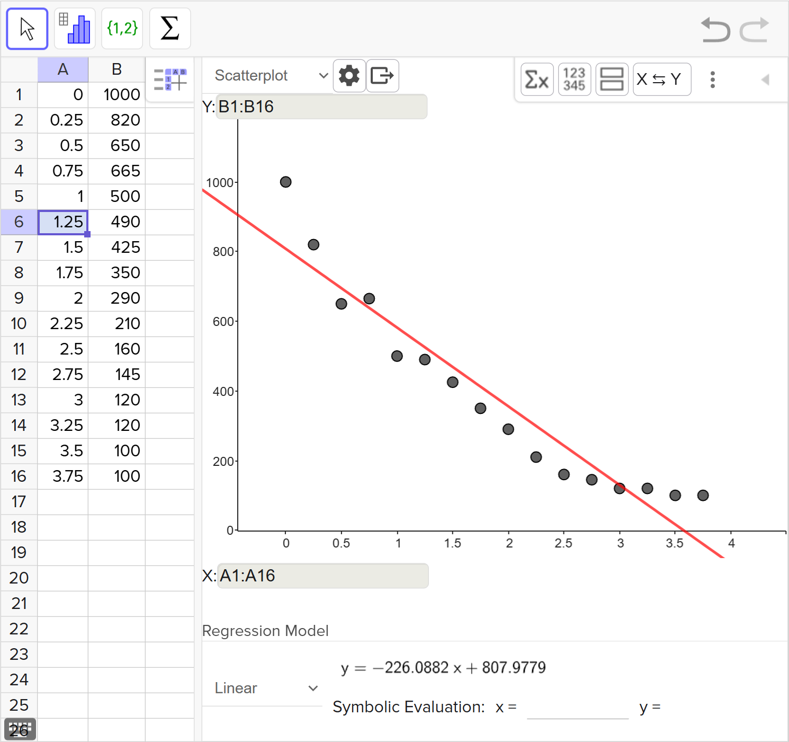Toggle Show Data 123 345 button
Viewport: 789px width, 742px height.
[575, 79]
